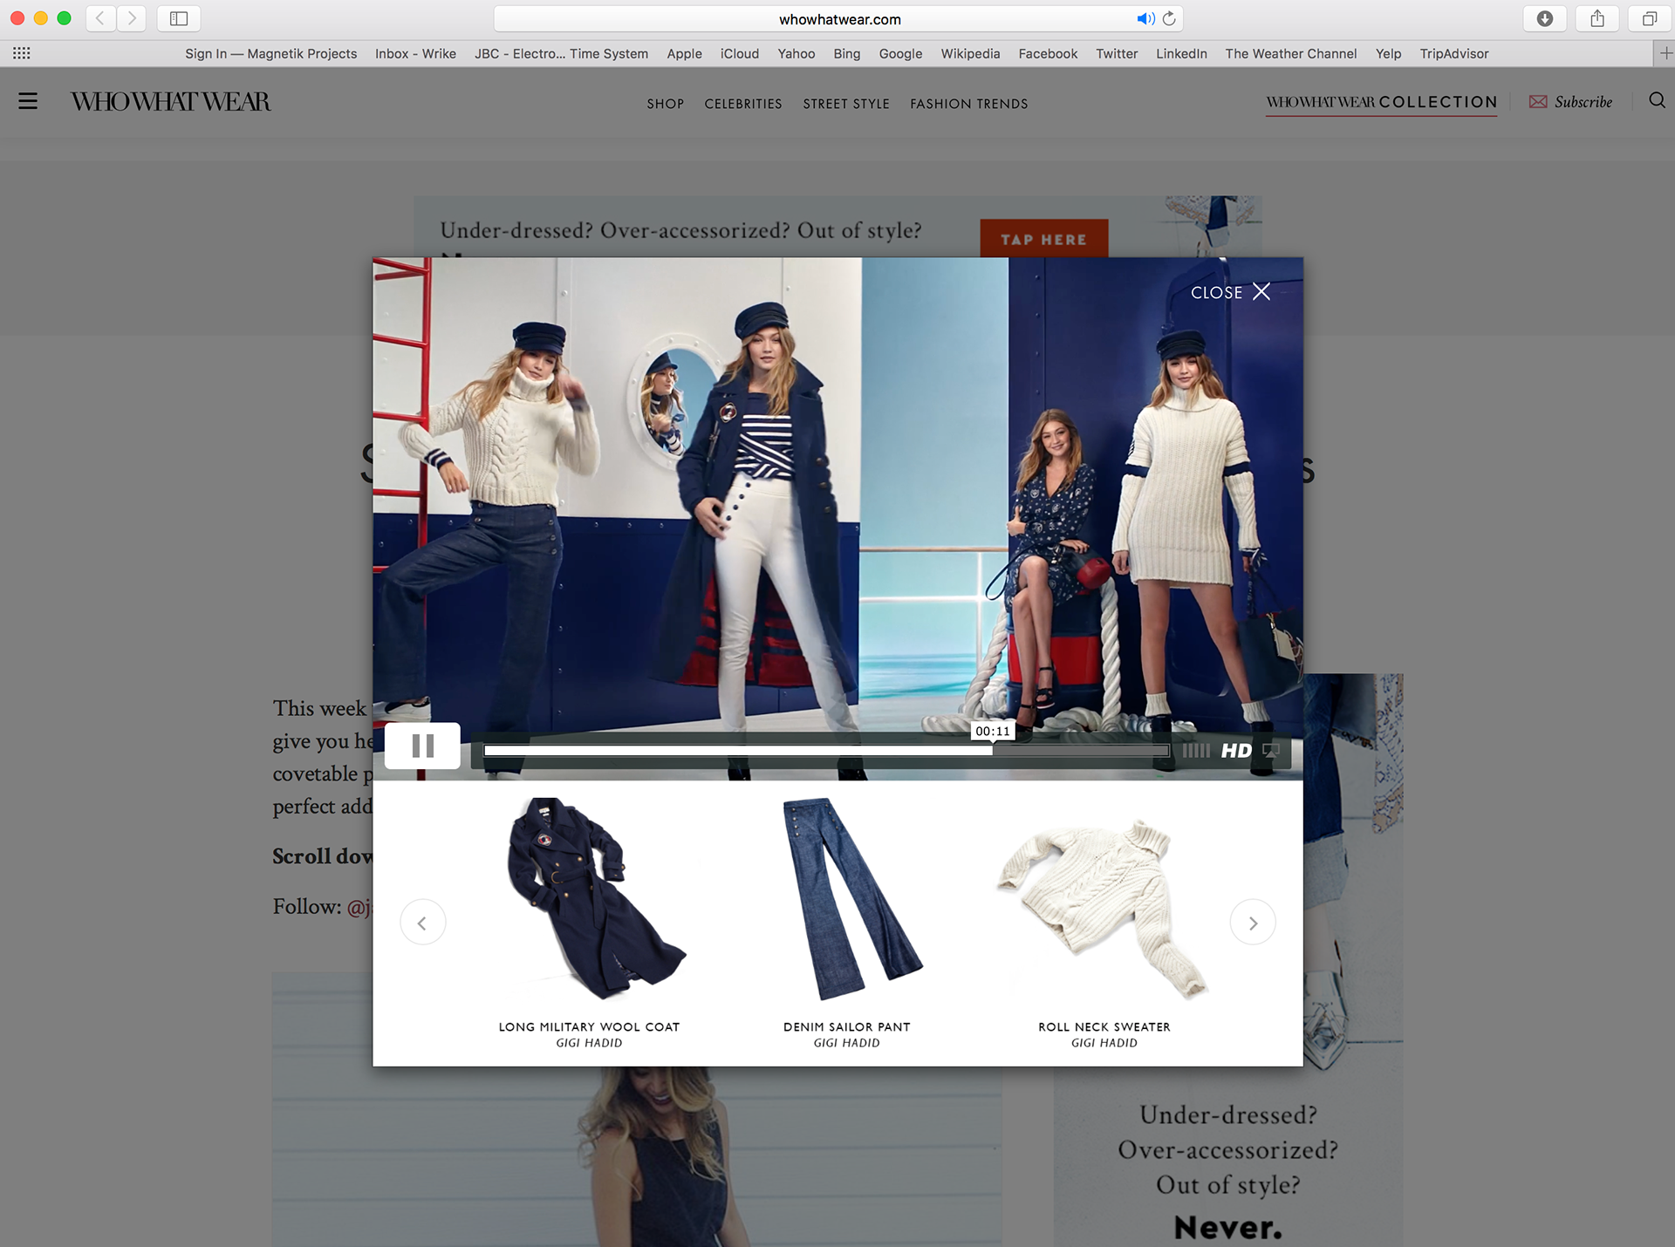
Task: Pause the fashion video
Action: 422,746
